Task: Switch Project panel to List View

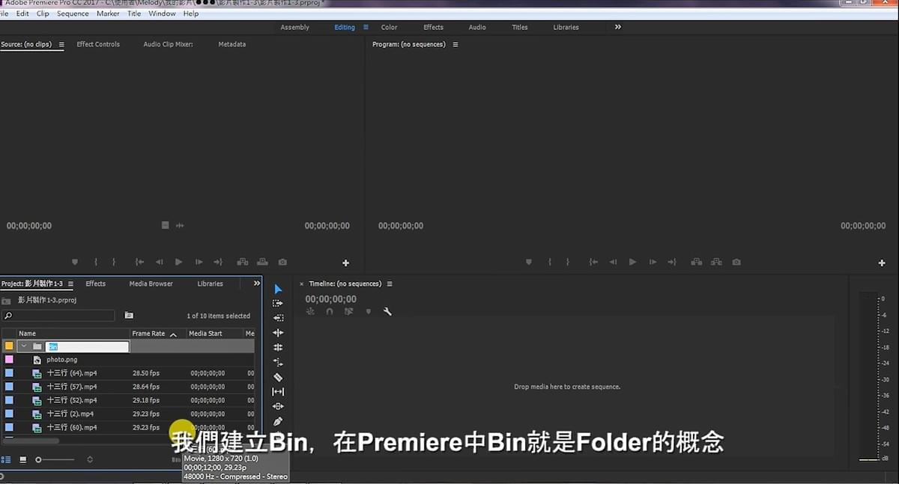Action: 6,459
